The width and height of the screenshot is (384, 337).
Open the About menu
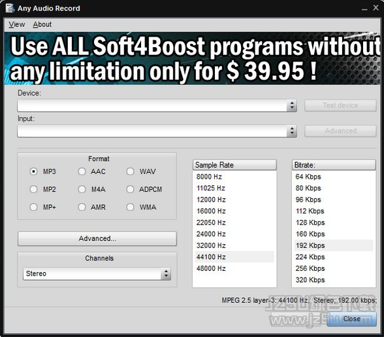click(x=42, y=25)
